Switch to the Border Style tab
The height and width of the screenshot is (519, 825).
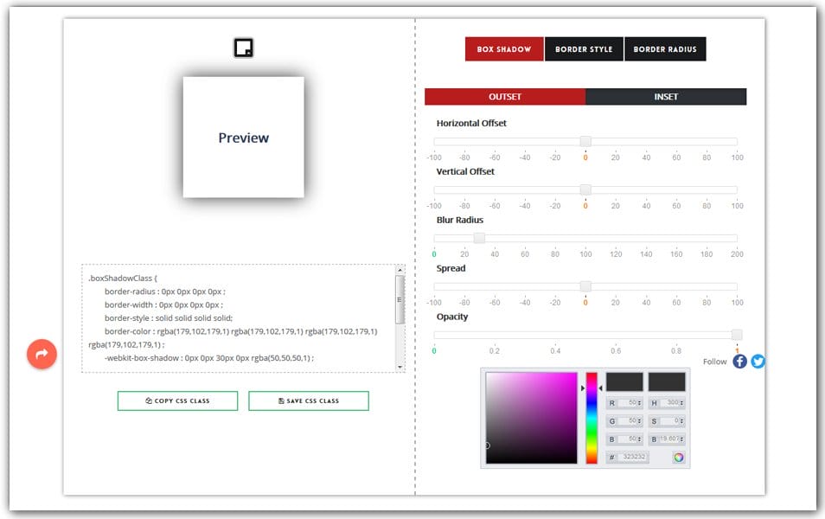coord(584,49)
